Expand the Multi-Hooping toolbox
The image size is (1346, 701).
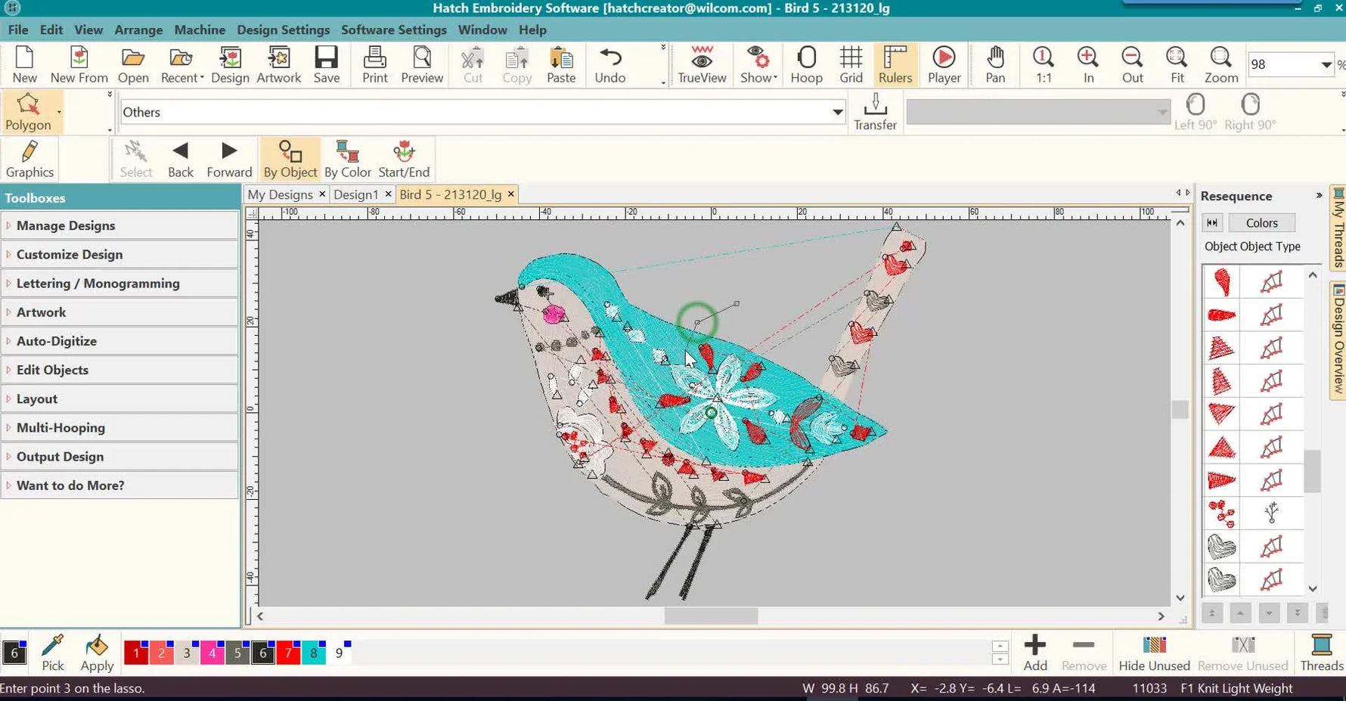click(x=120, y=427)
